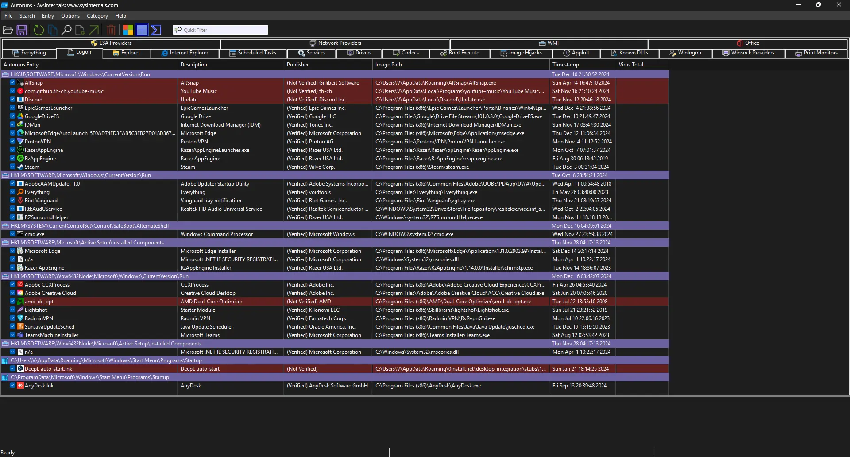Click the SunJavaUpdateSched entry icon
This screenshot has height=457, width=850.
pos(20,327)
